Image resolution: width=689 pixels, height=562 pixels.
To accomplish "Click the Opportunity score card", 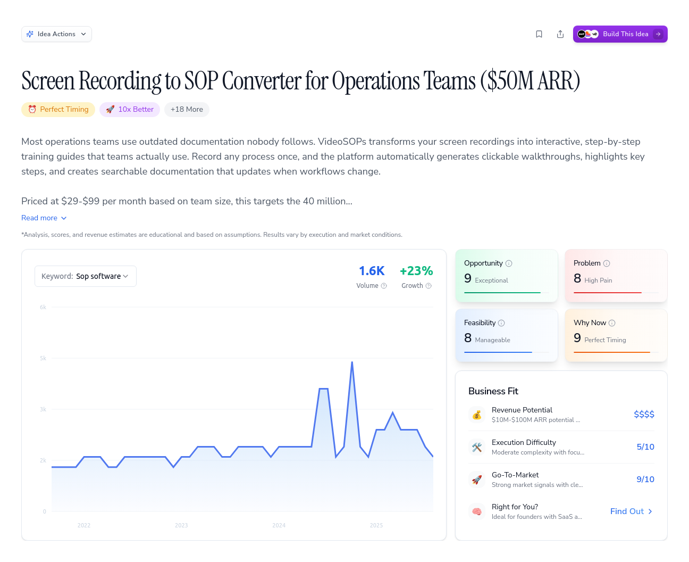I will pyautogui.click(x=507, y=276).
